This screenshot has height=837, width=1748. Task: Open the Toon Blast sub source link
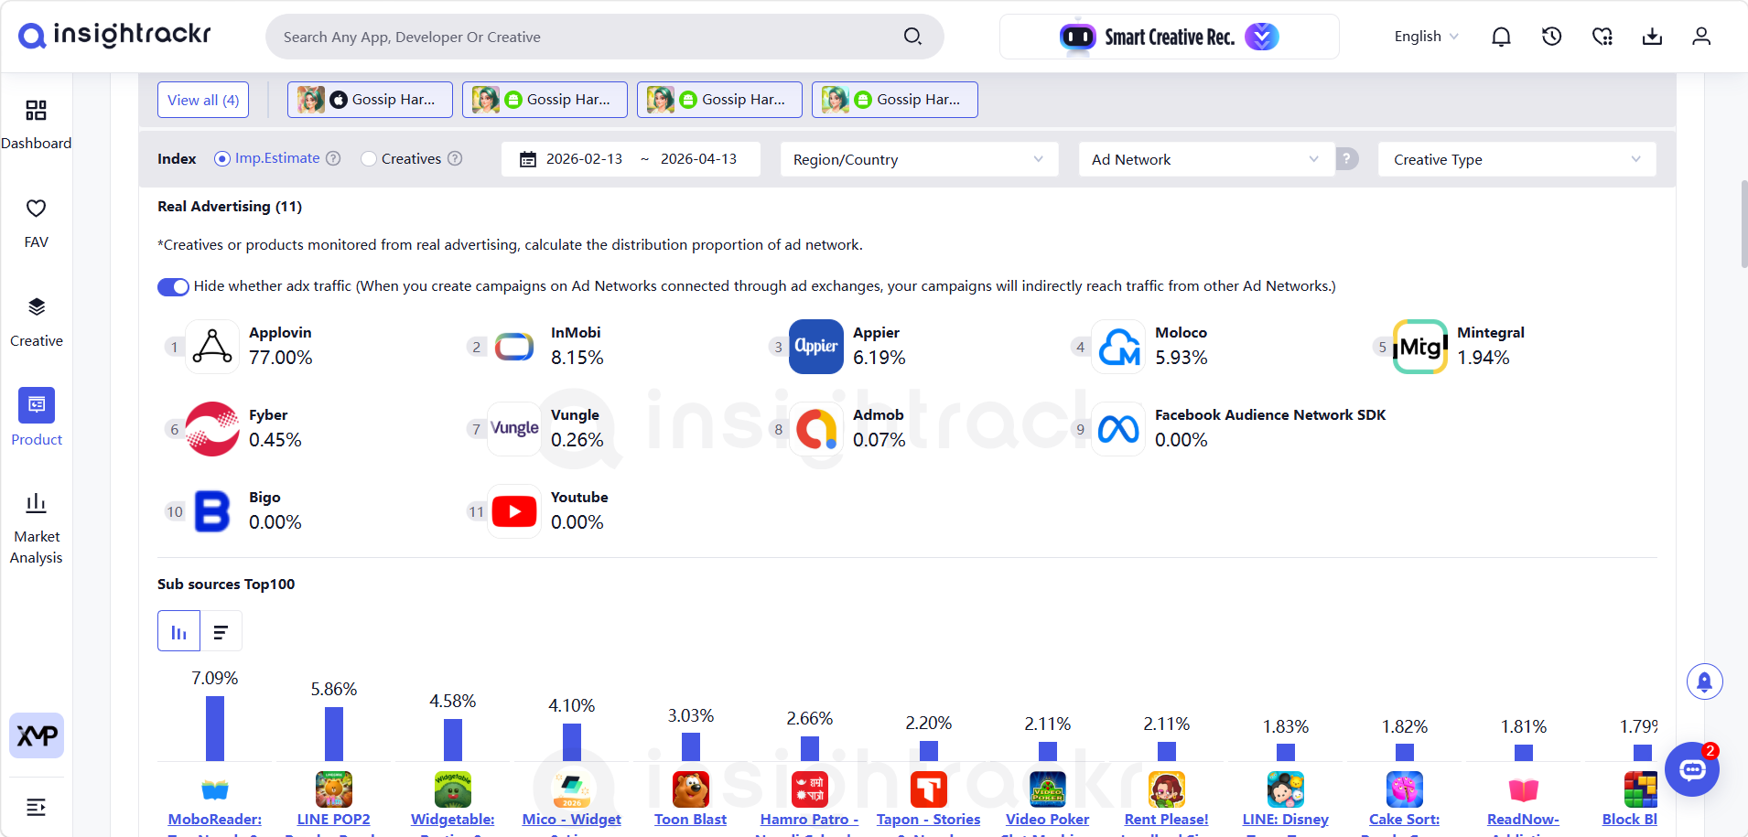pos(690,820)
